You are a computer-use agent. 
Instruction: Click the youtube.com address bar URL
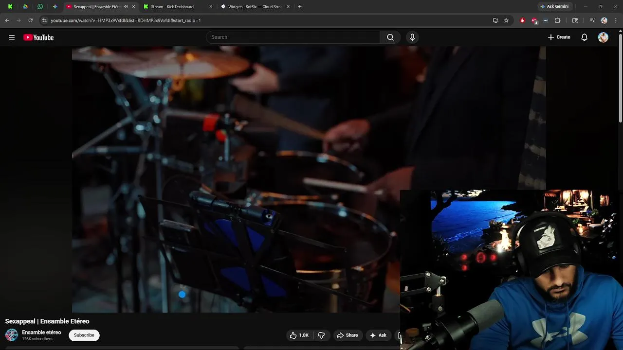point(126,20)
